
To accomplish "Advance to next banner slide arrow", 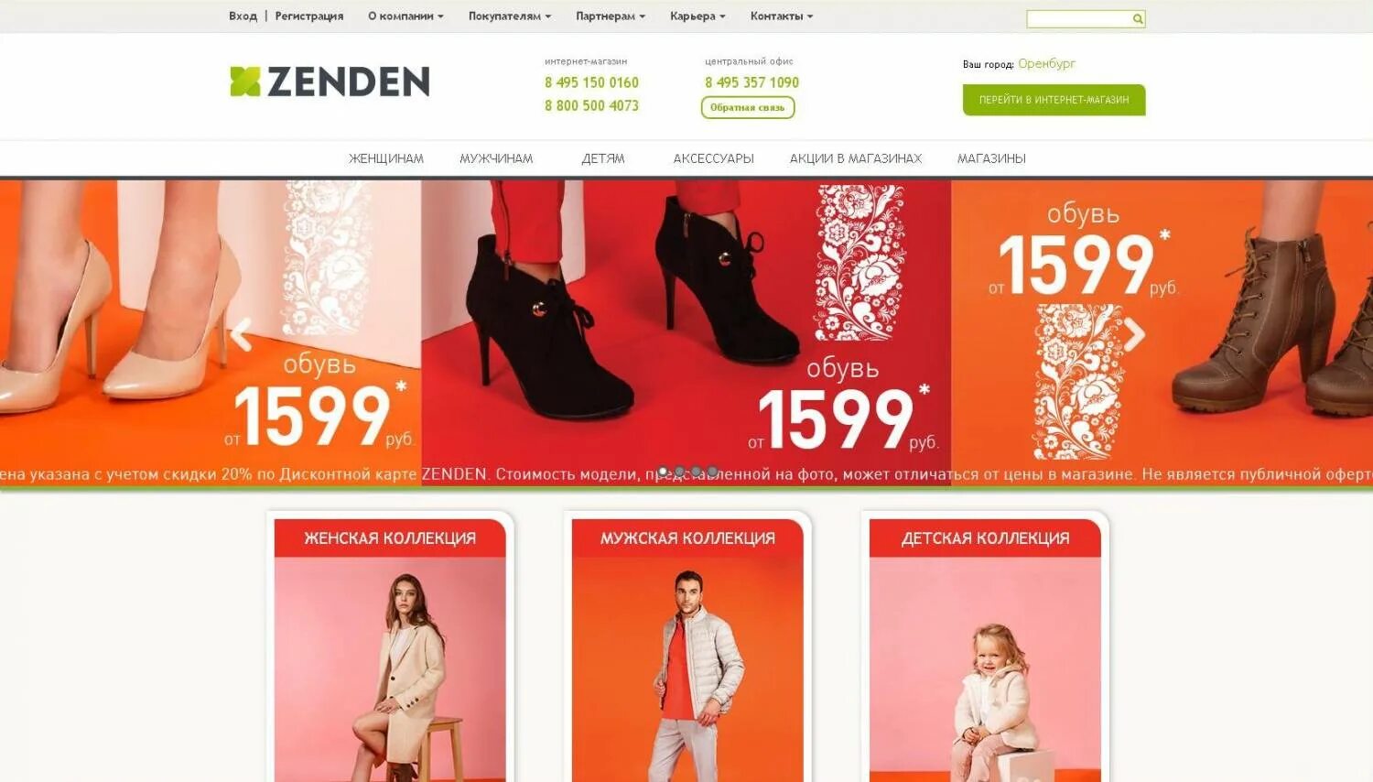I will click(1134, 335).
